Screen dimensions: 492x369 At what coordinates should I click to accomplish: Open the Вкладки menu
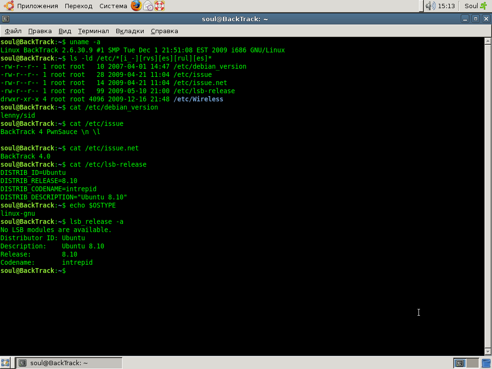tap(130, 31)
